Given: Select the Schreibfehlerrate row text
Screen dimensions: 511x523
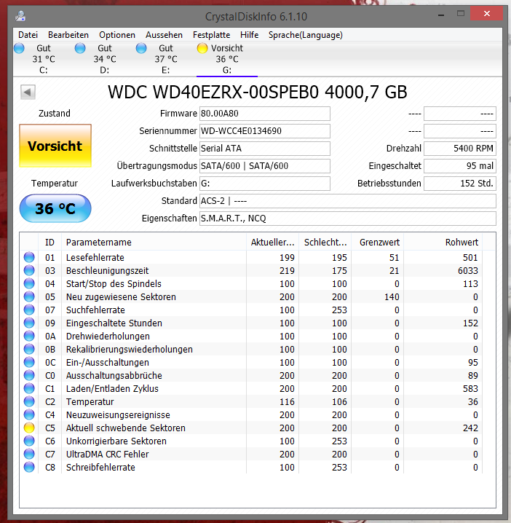Looking at the screenshot, I should pos(100,468).
